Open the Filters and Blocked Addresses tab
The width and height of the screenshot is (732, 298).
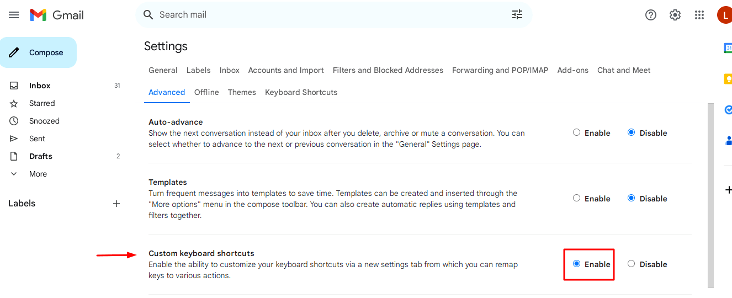click(388, 70)
